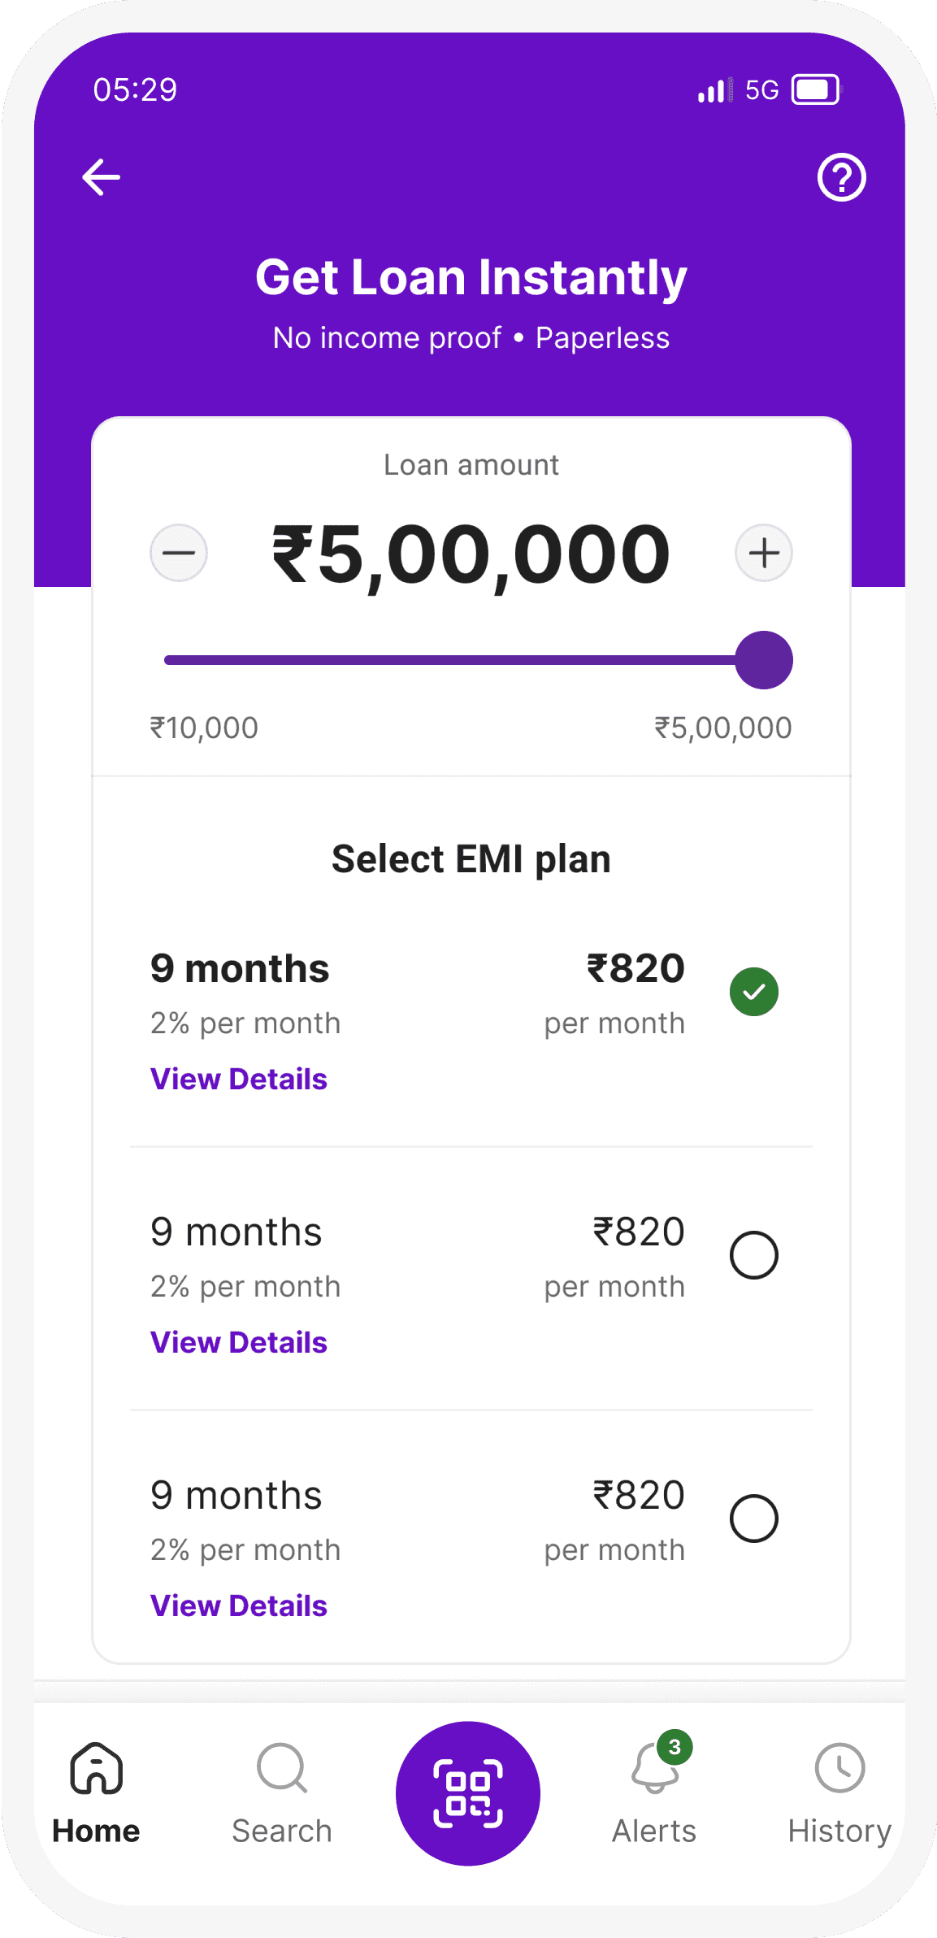Select the first 9 months EMI plan

click(753, 992)
